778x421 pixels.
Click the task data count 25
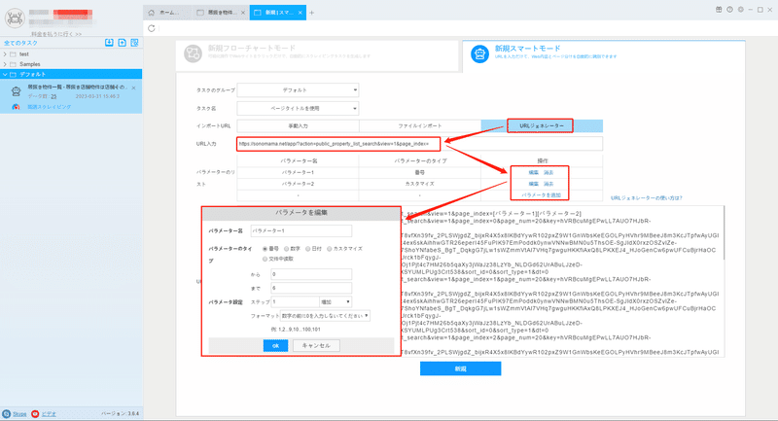click(x=53, y=96)
